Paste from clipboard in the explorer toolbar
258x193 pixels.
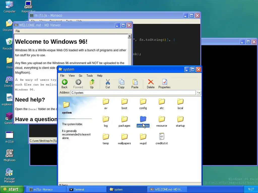[x=135, y=84]
